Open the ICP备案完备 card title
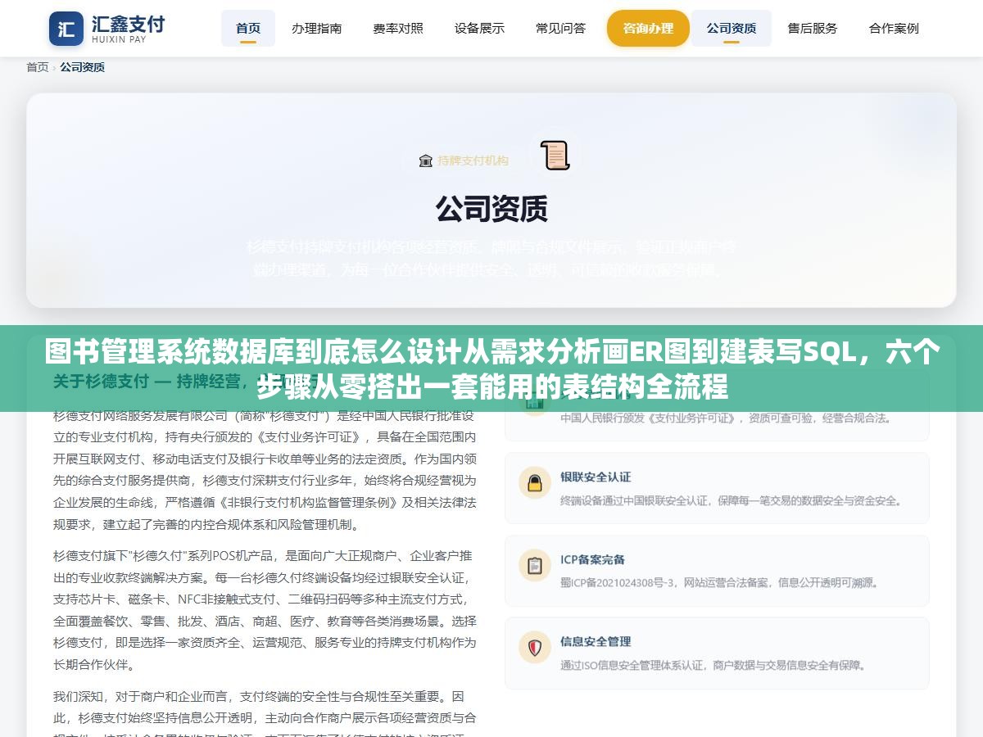Screen dimensions: 983x737 (592, 559)
